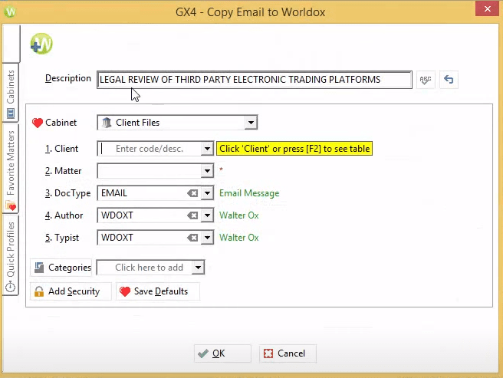Open the Matter dropdown arrow

[207, 171]
